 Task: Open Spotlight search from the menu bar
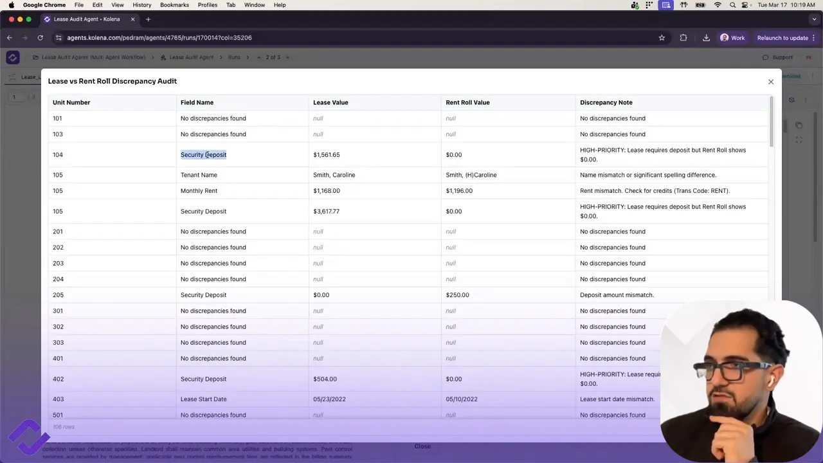click(x=732, y=5)
